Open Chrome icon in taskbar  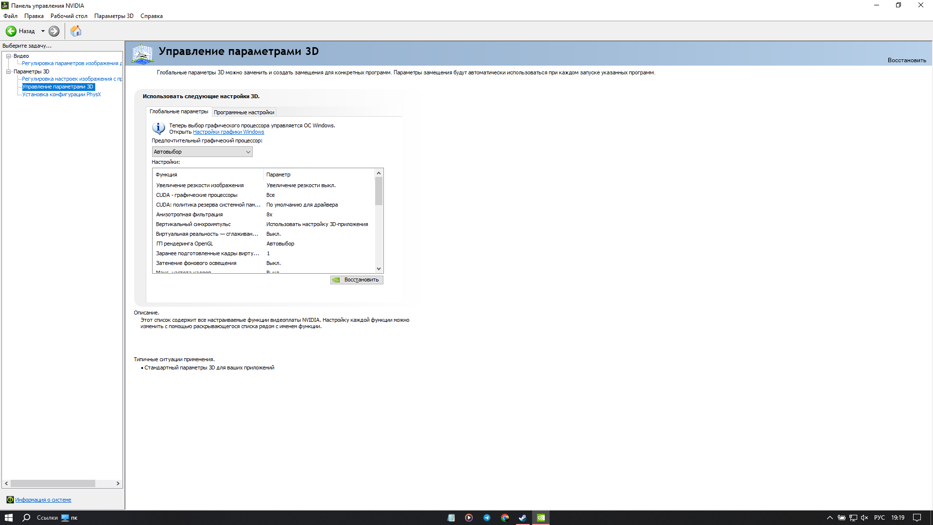pyautogui.click(x=505, y=518)
